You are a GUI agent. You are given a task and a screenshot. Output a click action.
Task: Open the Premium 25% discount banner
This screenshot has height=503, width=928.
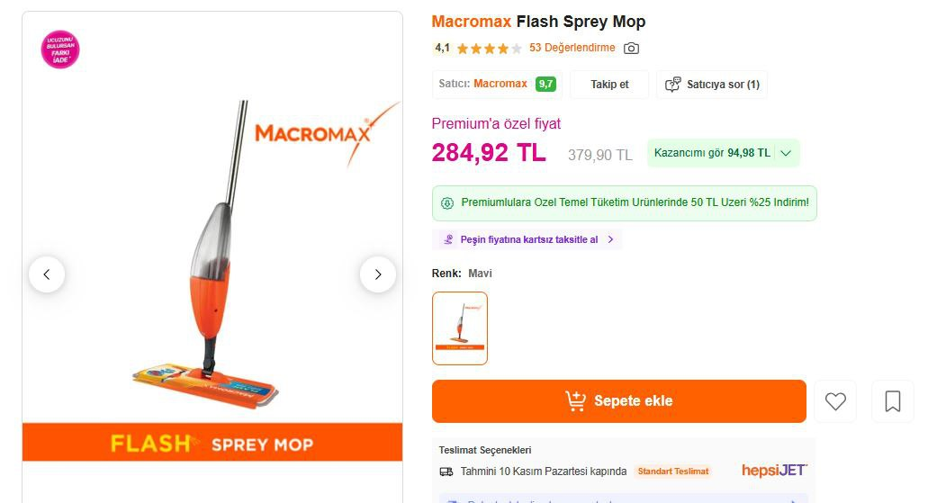(625, 202)
